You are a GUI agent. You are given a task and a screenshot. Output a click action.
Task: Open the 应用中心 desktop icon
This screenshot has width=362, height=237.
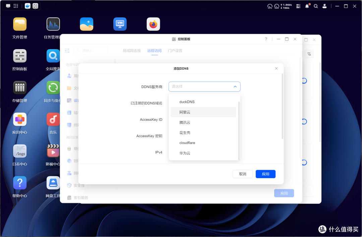click(x=20, y=119)
